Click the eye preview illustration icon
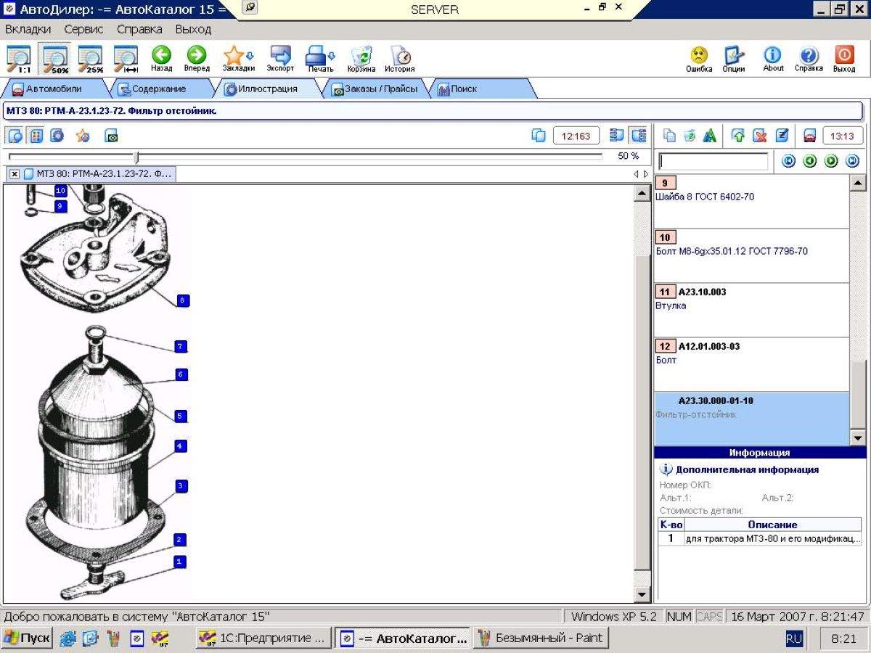 tap(111, 135)
